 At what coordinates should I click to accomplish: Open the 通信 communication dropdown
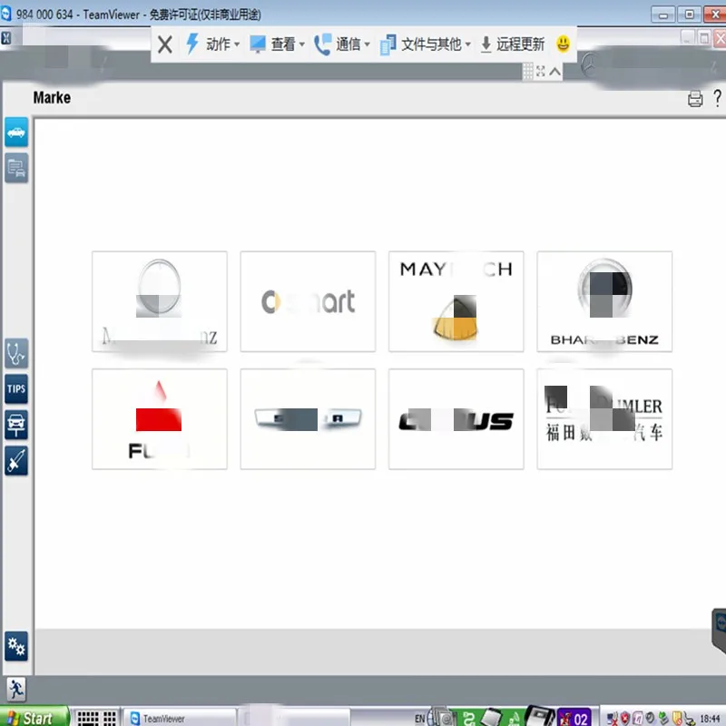coord(342,44)
